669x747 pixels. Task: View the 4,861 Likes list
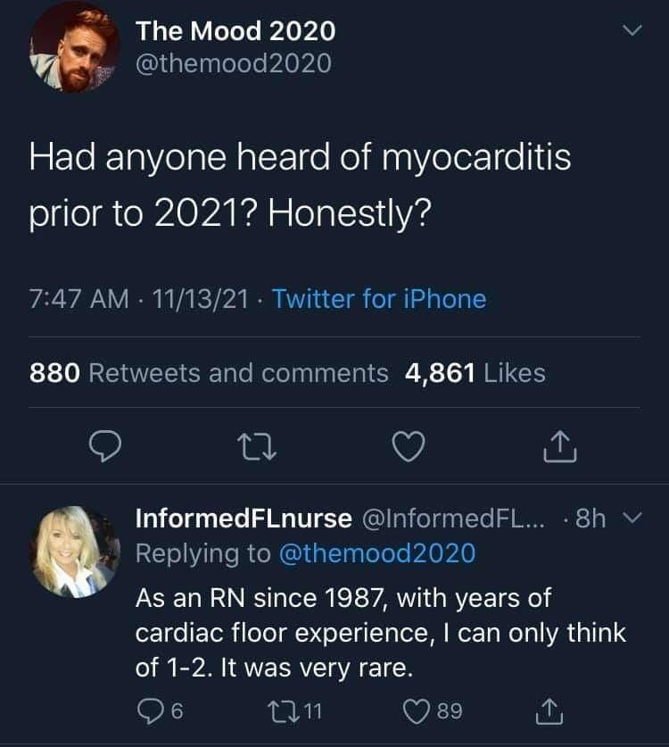[474, 373]
